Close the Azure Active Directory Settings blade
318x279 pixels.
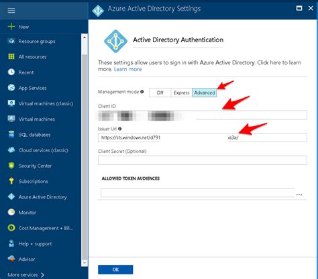pyautogui.click(x=311, y=8)
